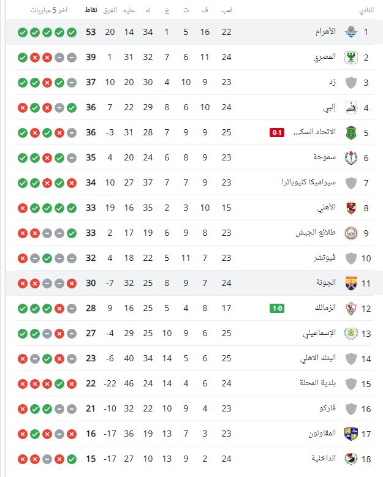The width and height of the screenshot is (383, 477).
Task: Click the leftmost form result icon for الأهرام
Action: pyautogui.click(x=23, y=32)
